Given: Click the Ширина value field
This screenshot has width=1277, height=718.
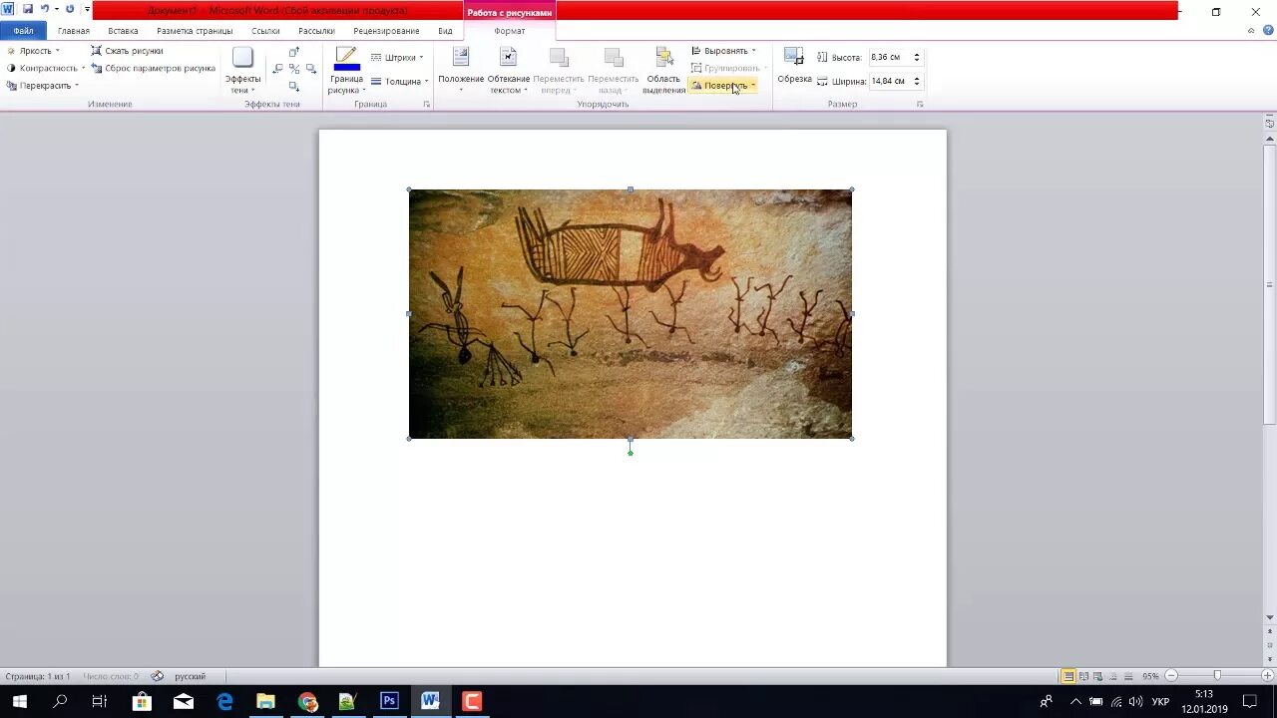Looking at the screenshot, I should click(889, 82).
